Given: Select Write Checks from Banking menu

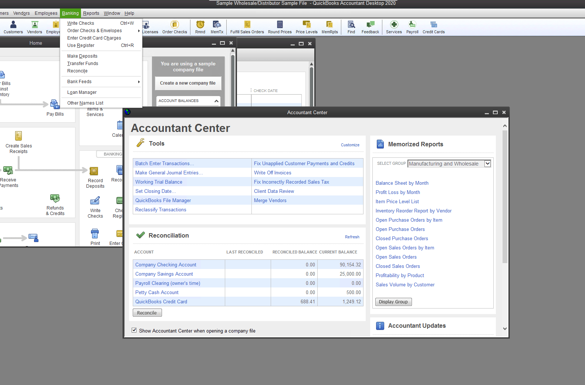Looking at the screenshot, I should coord(101,23).
